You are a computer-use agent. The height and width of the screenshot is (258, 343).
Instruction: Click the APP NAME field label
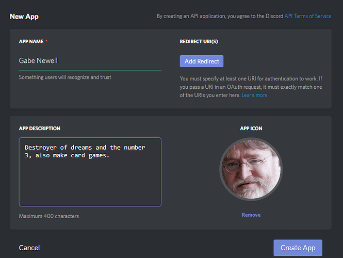[31, 42]
